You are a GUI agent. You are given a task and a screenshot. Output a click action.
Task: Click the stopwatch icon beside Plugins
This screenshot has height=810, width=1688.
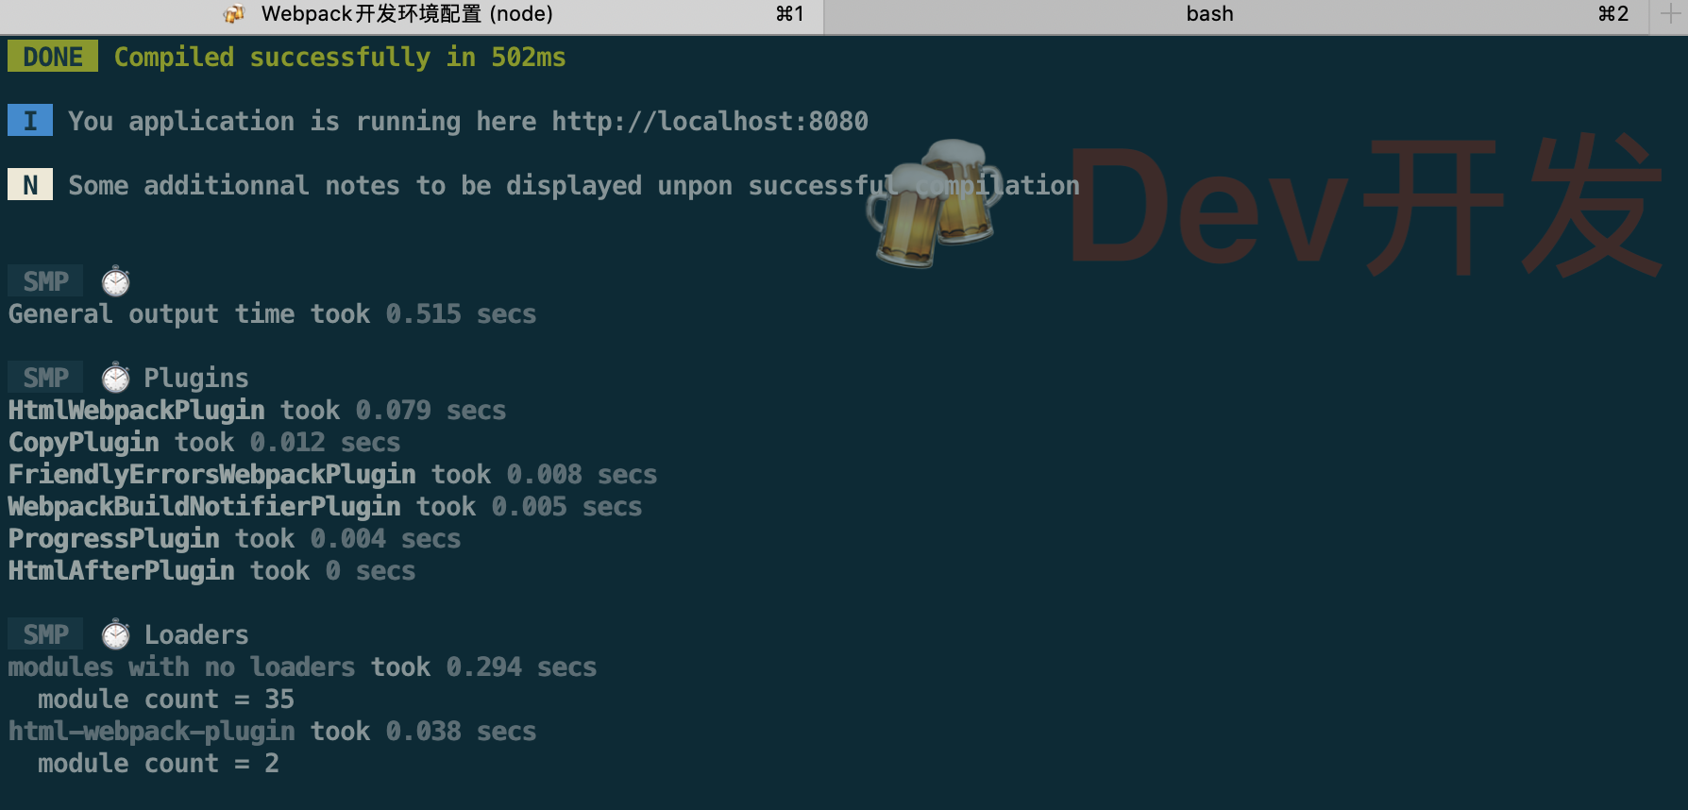coord(116,378)
